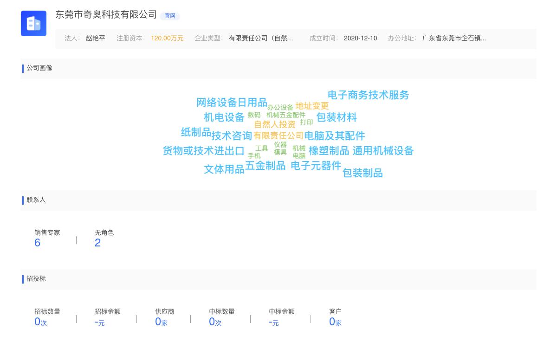Select word cloud tag 网络设备日用品
The width and height of the screenshot is (557, 349).
point(232,103)
